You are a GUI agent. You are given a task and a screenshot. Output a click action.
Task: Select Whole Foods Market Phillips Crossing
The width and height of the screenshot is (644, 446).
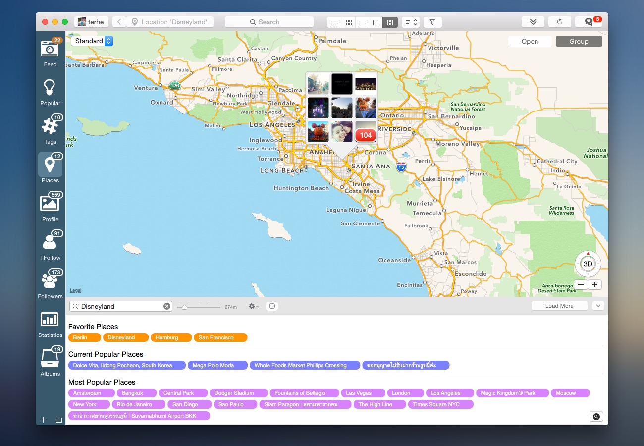click(x=305, y=365)
